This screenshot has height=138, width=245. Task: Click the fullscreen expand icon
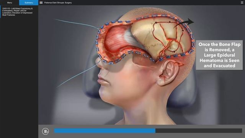click(242, 3)
